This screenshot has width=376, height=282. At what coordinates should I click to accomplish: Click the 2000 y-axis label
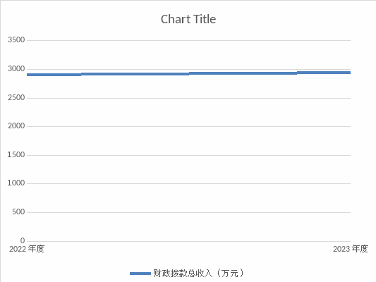(x=16, y=125)
